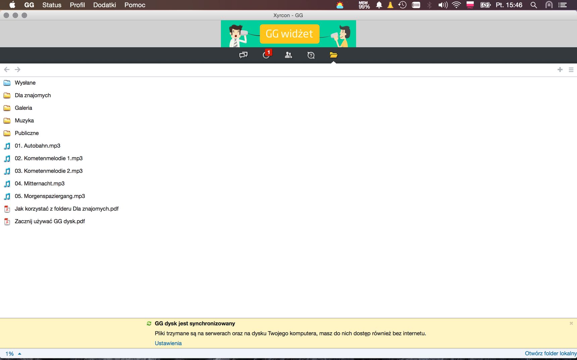Click the Polish flag input source icon
The height and width of the screenshot is (360, 577).
470,5
